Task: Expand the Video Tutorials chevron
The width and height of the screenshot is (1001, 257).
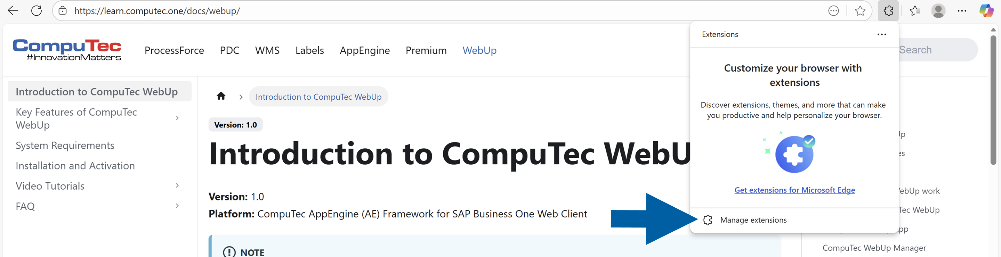Action: coord(177,185)
